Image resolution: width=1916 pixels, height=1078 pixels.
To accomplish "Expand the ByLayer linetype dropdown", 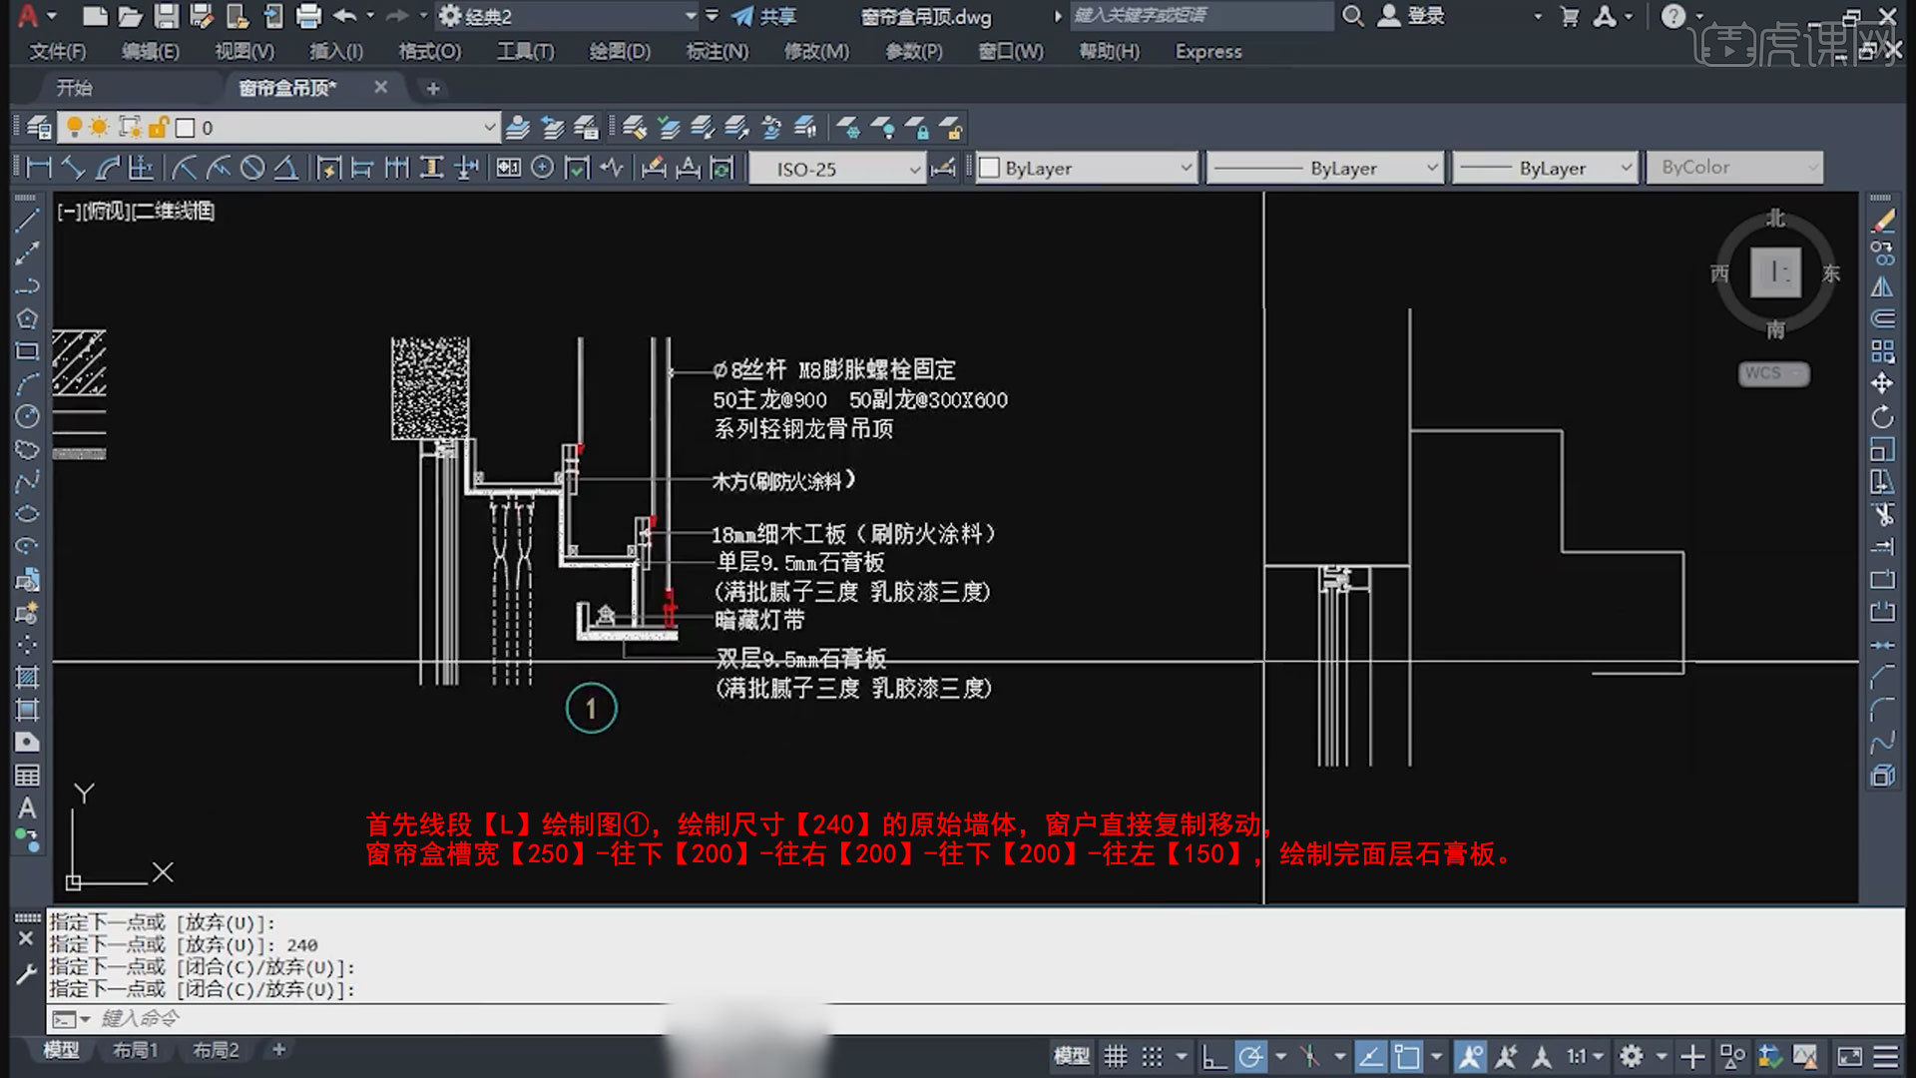I will click(x=1325, y=169).
